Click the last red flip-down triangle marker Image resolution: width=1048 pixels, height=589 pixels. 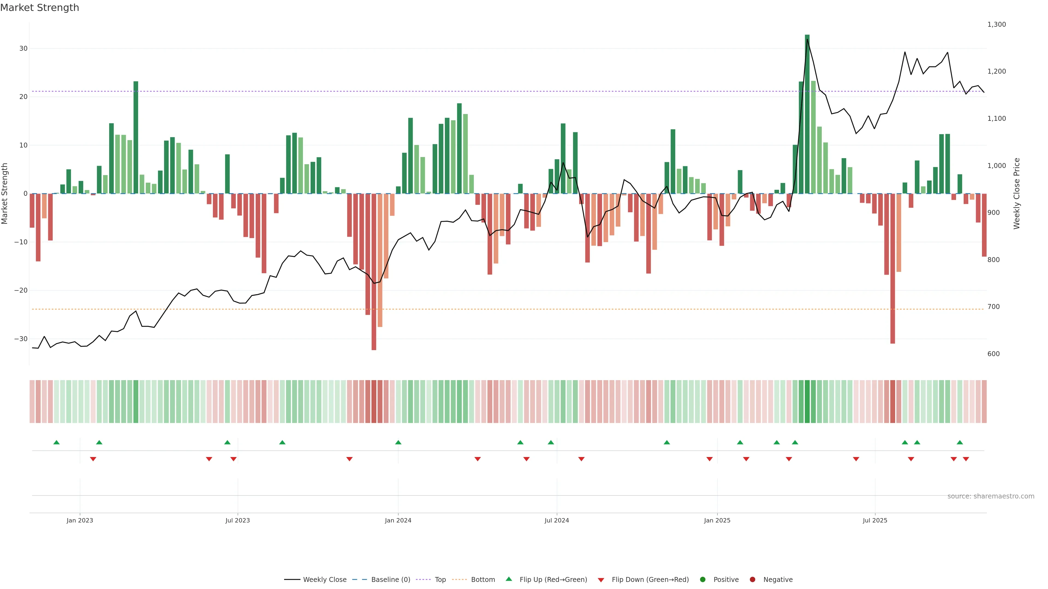tap(966, 459)
